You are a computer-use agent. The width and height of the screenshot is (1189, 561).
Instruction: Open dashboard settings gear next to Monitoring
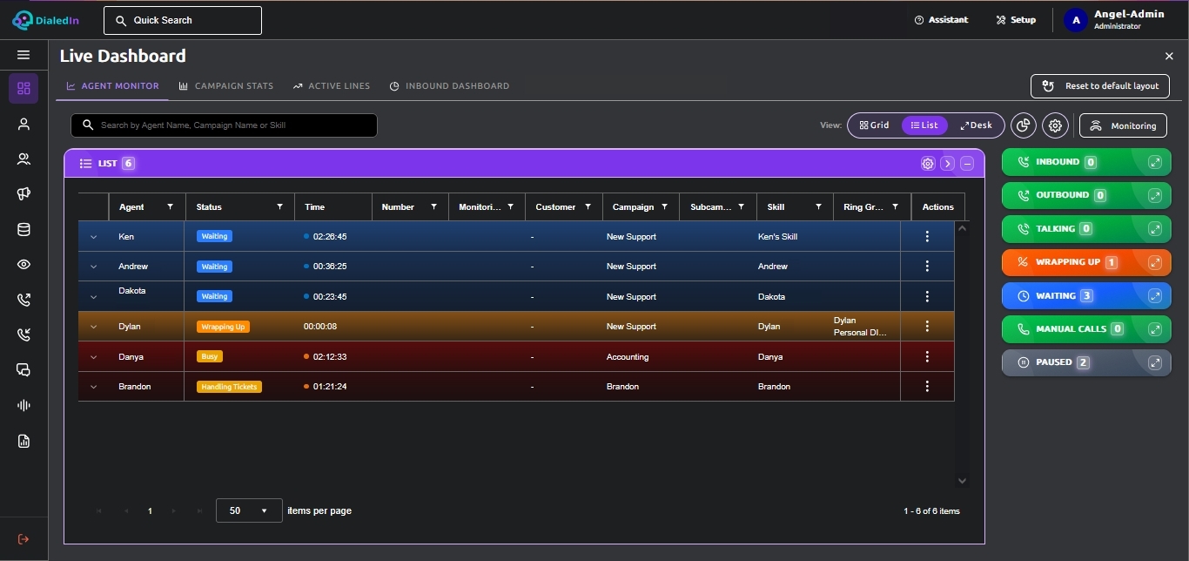pyautogui.click(x=1056, y=125)
